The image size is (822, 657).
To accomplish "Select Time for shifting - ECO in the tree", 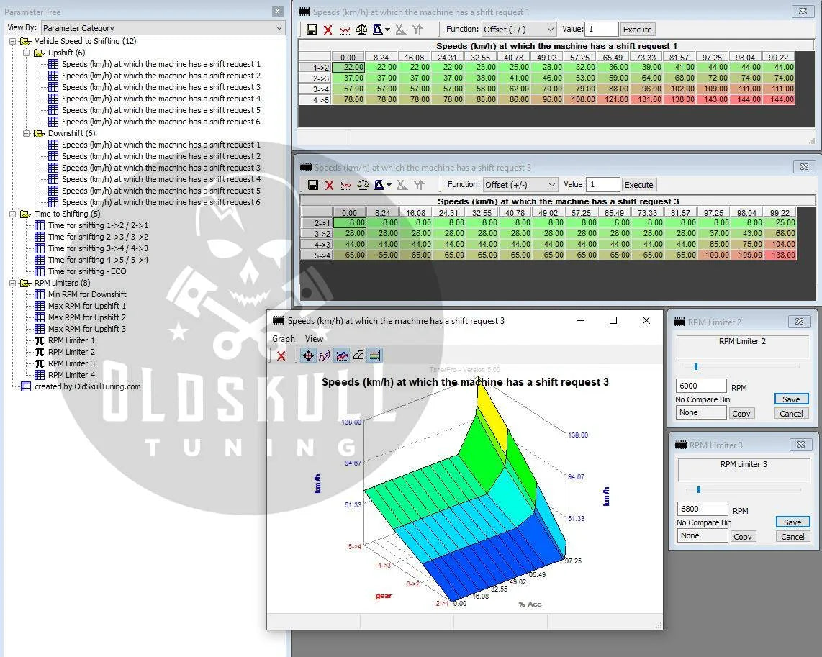I will [x=86, y=271].
